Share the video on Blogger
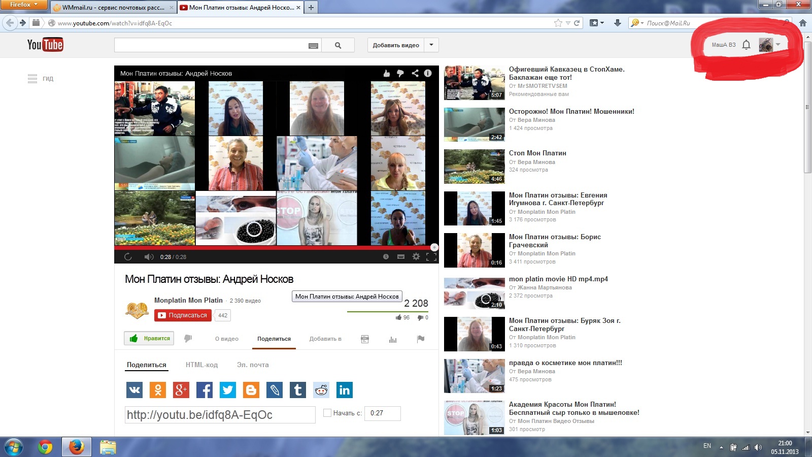The image size is (812, 457). pos(251,390)
